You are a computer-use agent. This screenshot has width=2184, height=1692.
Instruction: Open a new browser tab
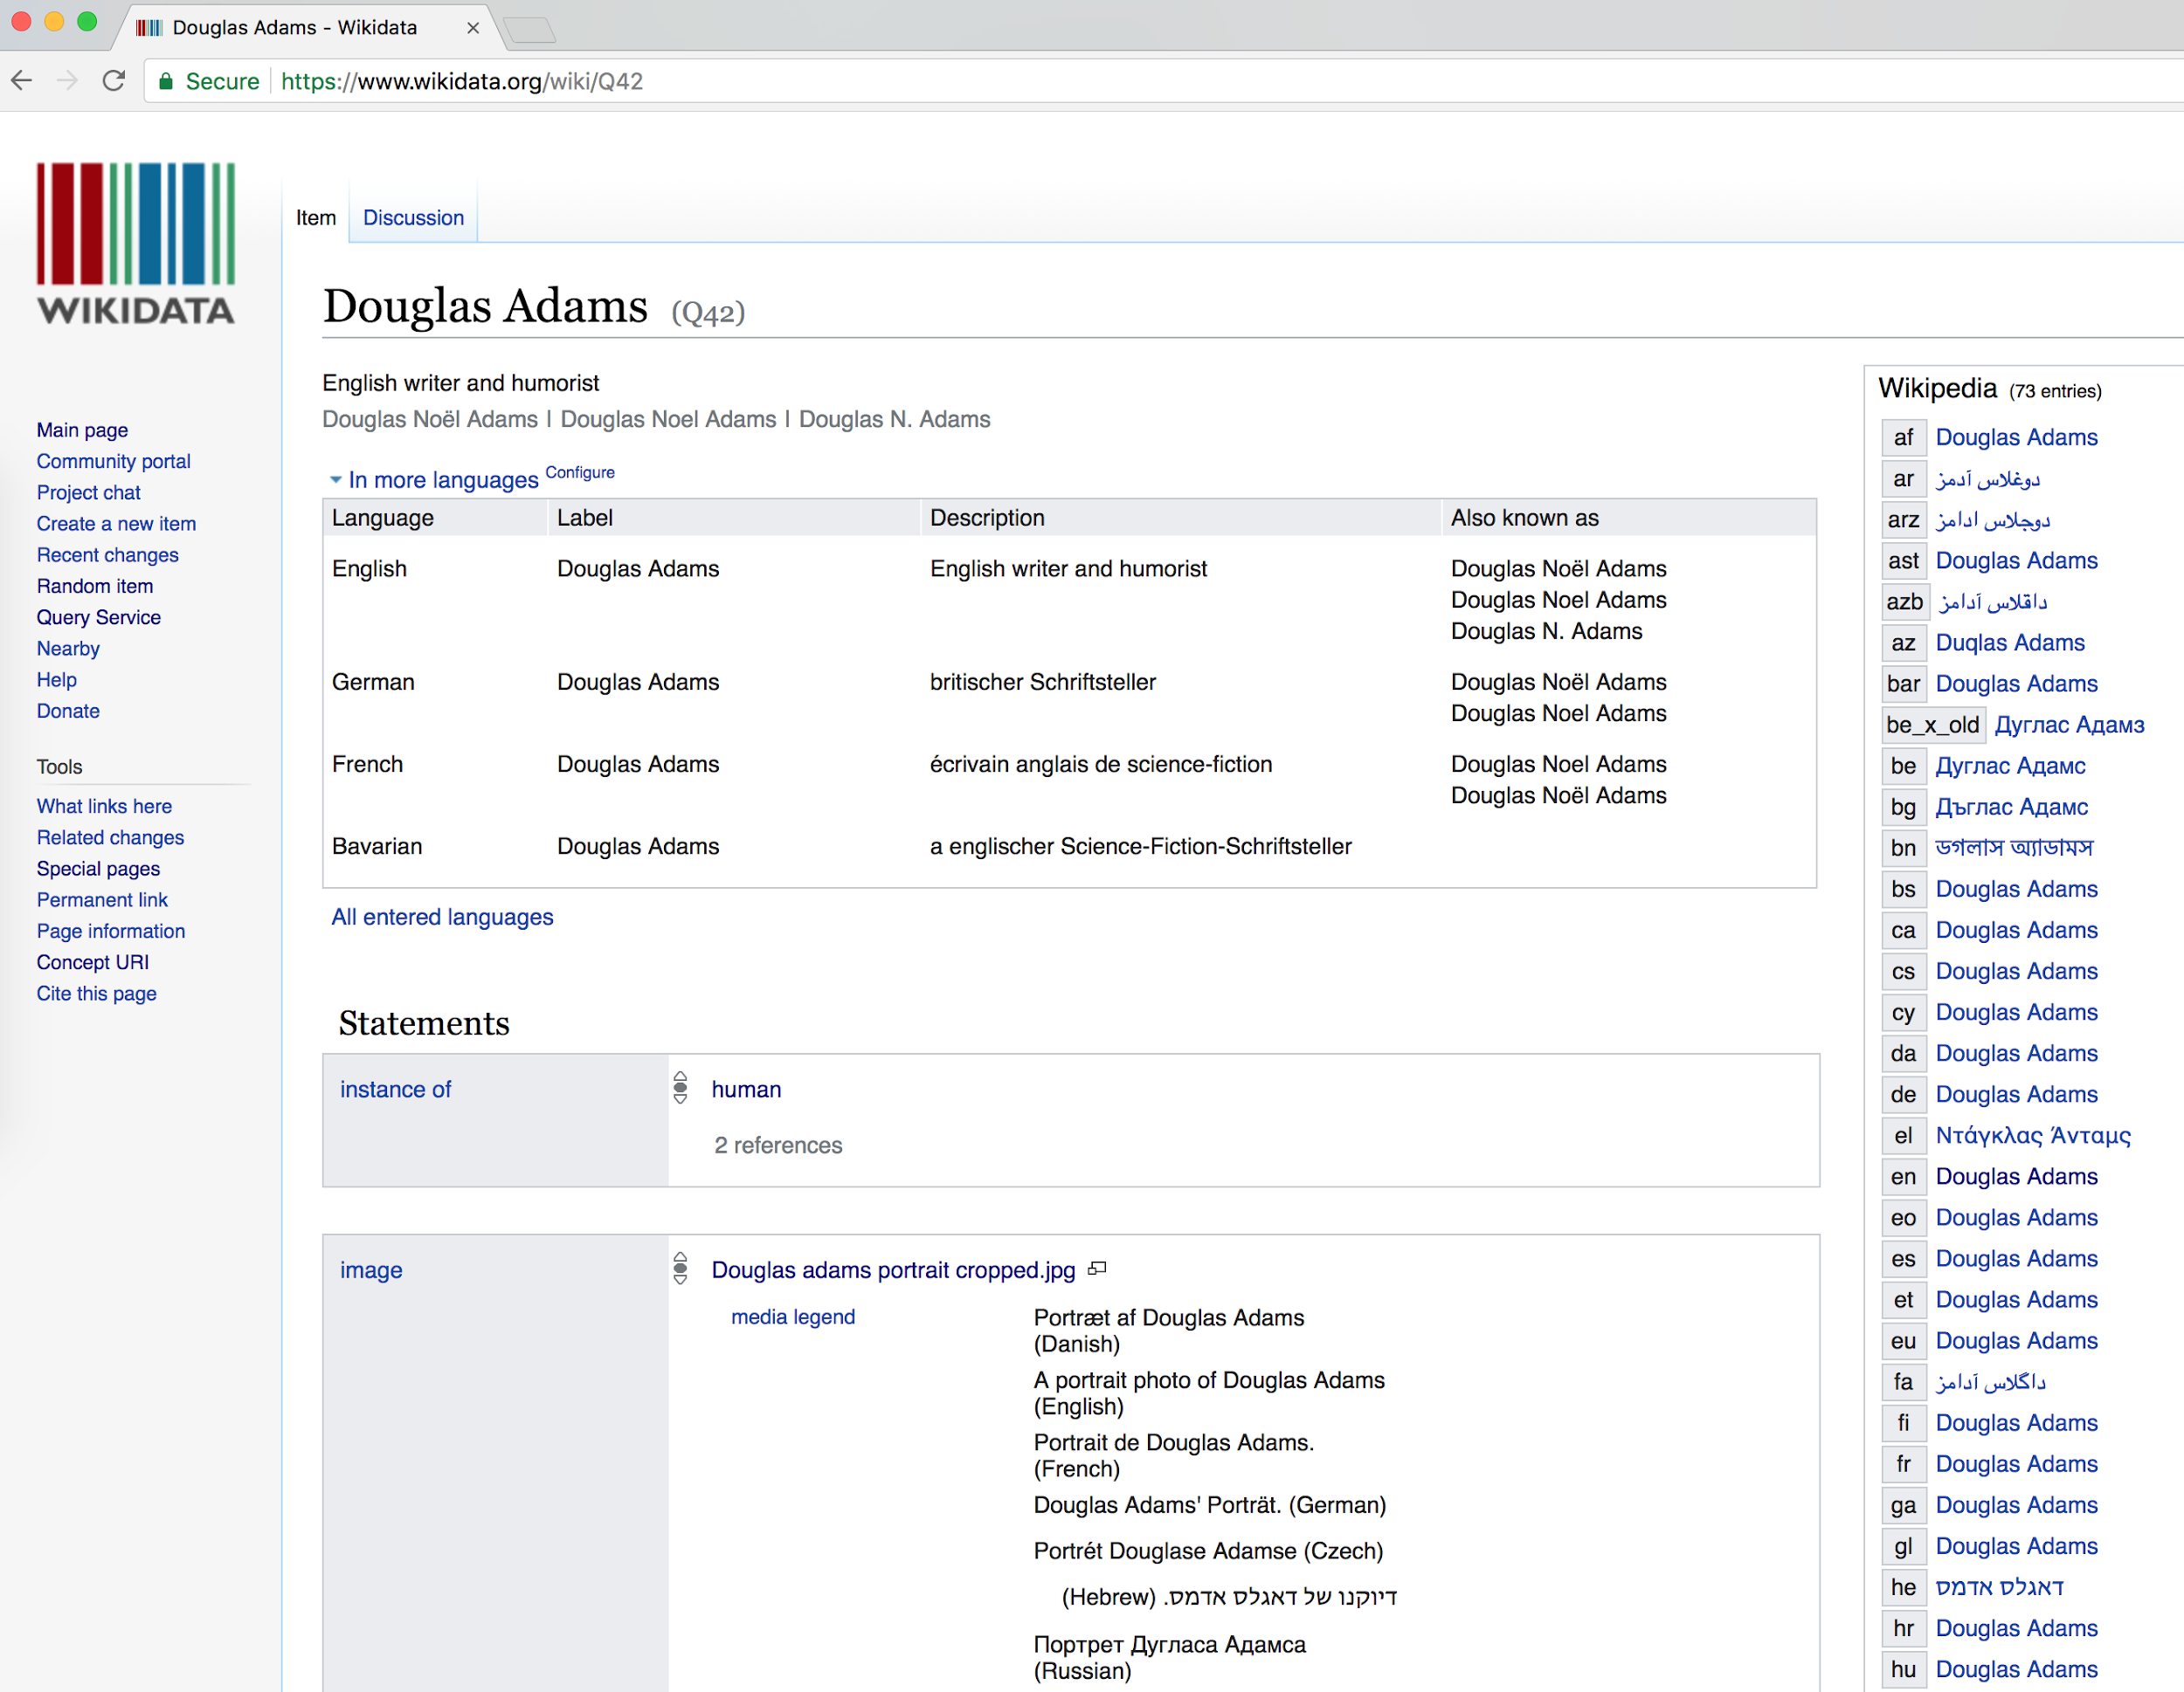[529, 30]
